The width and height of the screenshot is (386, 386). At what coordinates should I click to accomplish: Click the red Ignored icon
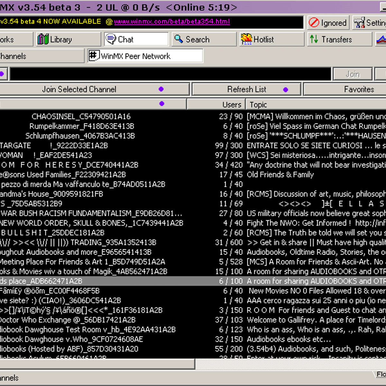[x=314, y=23]
